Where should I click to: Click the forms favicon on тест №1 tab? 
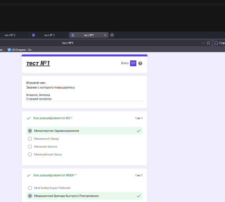pos(73,35)
